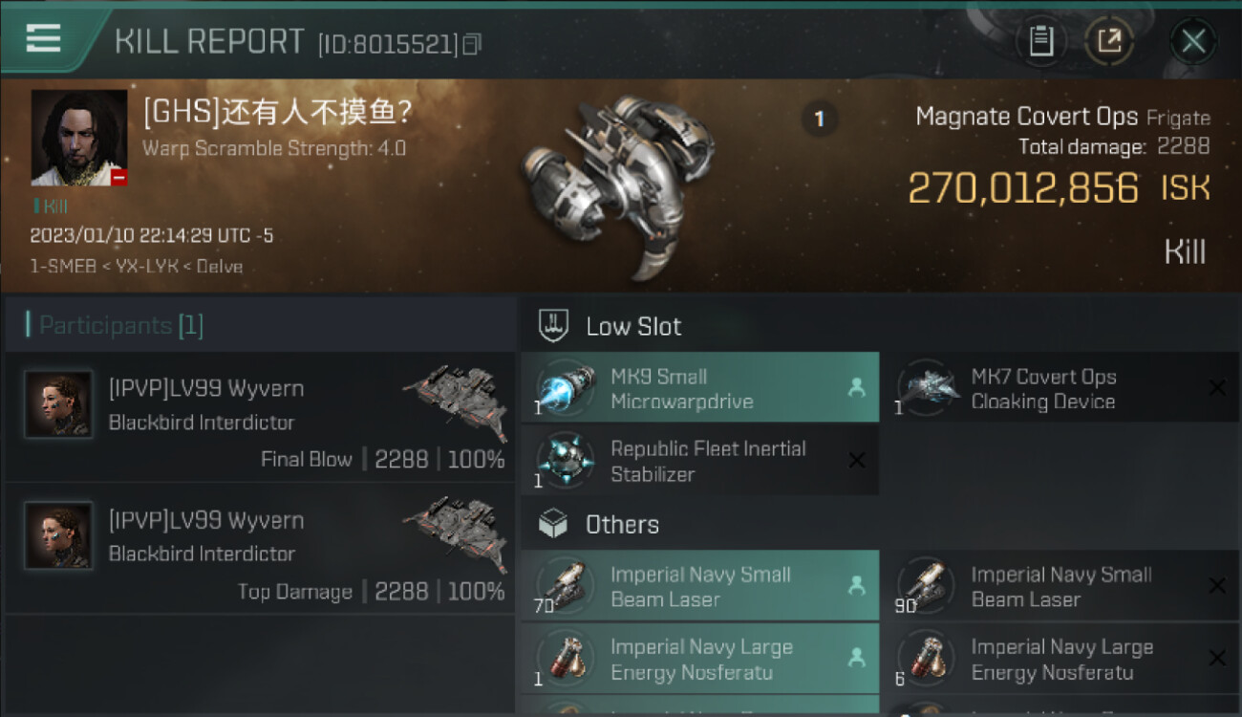Share the kill report externally

click(x=1108, y=41)
